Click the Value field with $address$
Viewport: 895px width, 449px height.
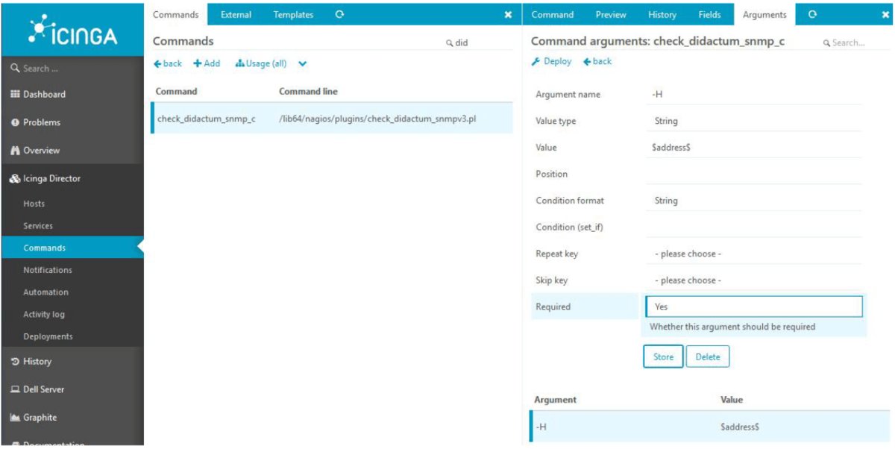pos(753,148)
